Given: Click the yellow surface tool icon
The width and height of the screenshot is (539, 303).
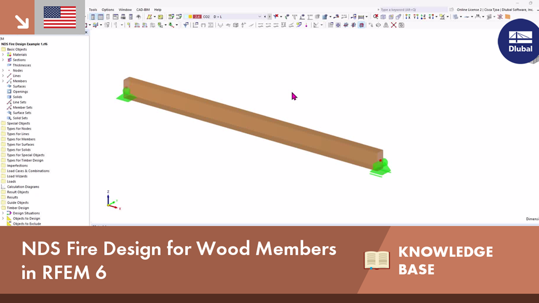Looking at the screenshot, I should coord(149,17).
